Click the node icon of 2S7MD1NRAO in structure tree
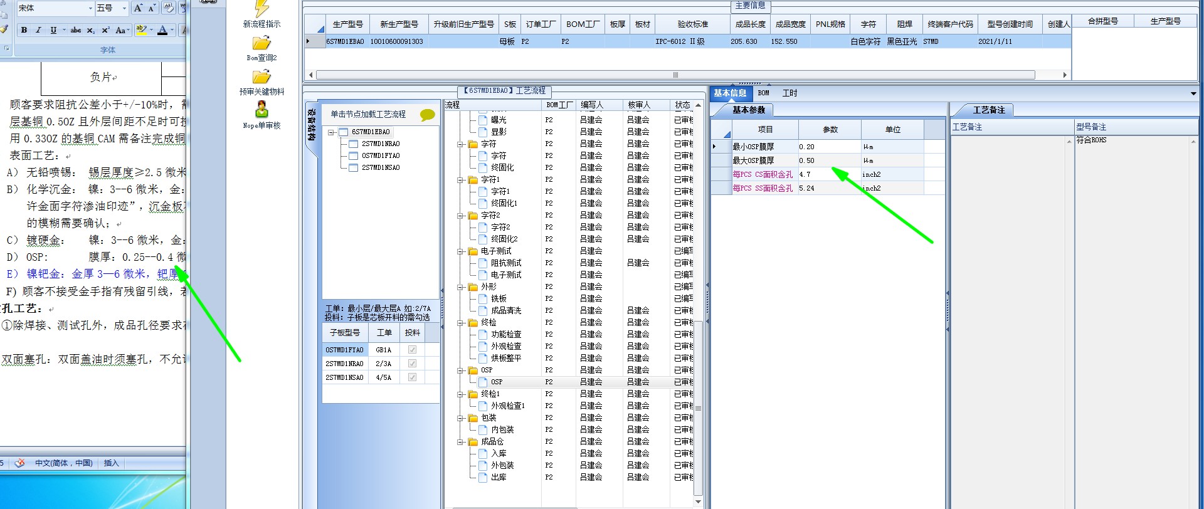The image size is (1204, 509). pyautogui.click(x=353, y=144)
